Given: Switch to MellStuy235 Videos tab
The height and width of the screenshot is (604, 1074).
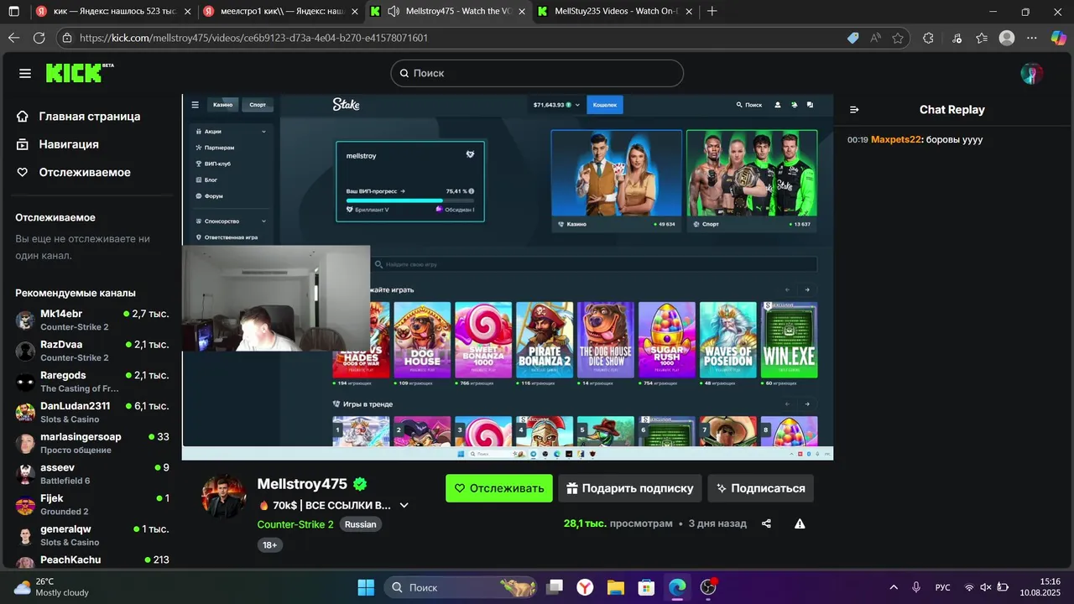Looking at the screenshot, I should point(617,12).
